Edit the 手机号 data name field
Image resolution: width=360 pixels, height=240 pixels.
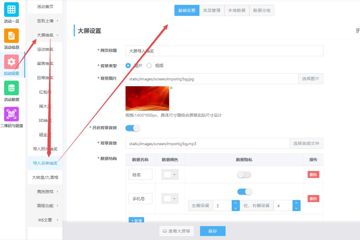tap(141, 199)
